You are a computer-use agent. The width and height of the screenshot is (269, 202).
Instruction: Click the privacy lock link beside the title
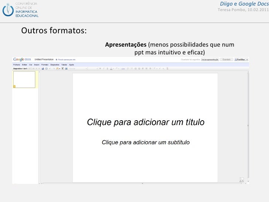point(65,60)
